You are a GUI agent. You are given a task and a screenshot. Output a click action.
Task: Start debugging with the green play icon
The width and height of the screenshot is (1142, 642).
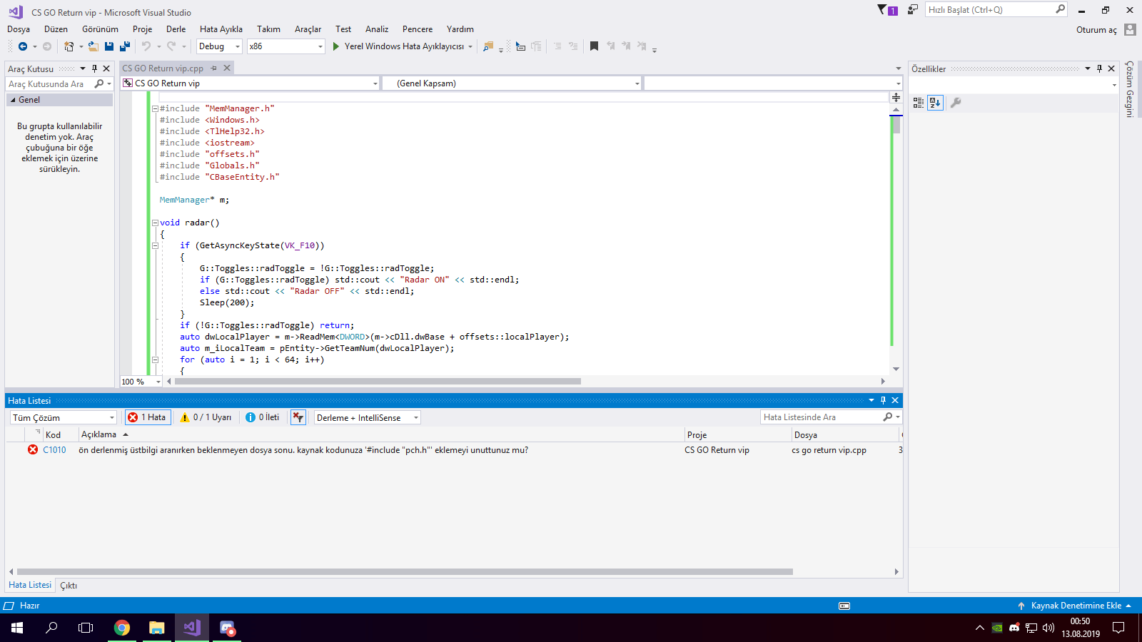(335, 46)
